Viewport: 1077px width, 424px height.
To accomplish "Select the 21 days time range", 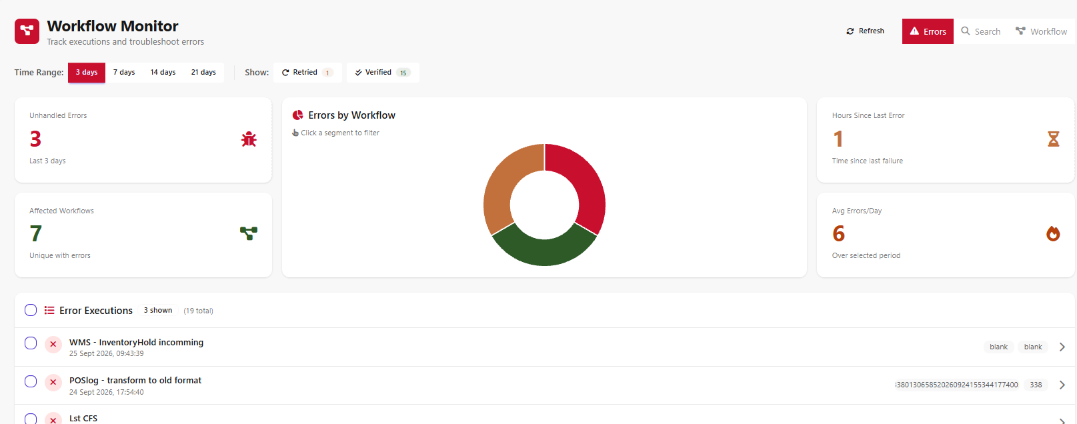I will 203,72.
